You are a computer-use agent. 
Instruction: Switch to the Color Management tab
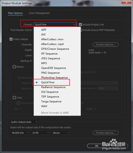pyautogui.click(x=39, y=13)
